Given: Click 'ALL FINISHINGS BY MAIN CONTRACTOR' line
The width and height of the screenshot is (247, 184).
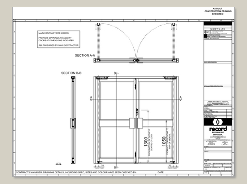Looking at the screenshot, I should [x=59, y=45].
